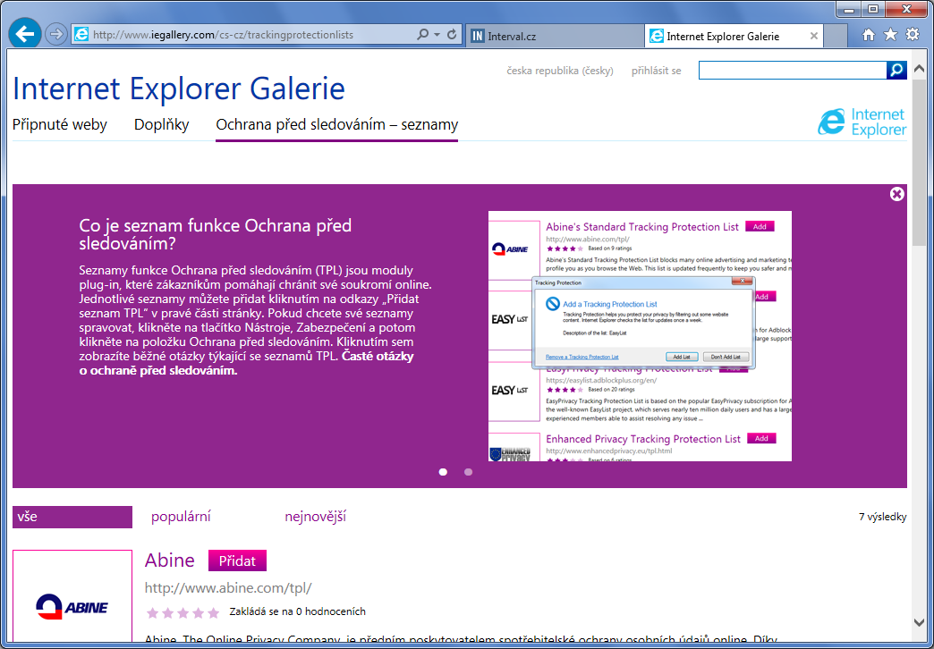
Task: Open the Tools gear icon
Action: point(912,35)
